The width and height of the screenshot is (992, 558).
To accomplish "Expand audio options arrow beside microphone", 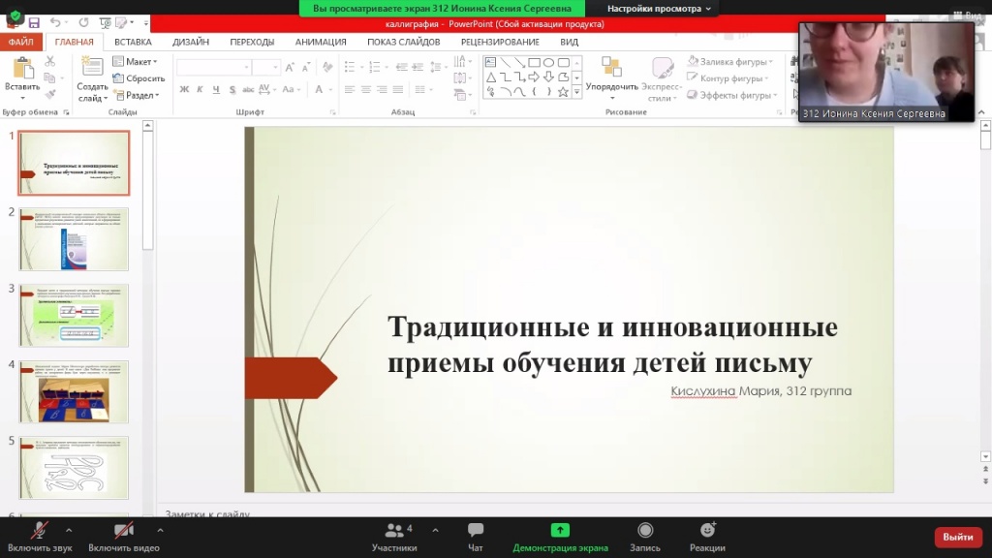I will point(69,530).
